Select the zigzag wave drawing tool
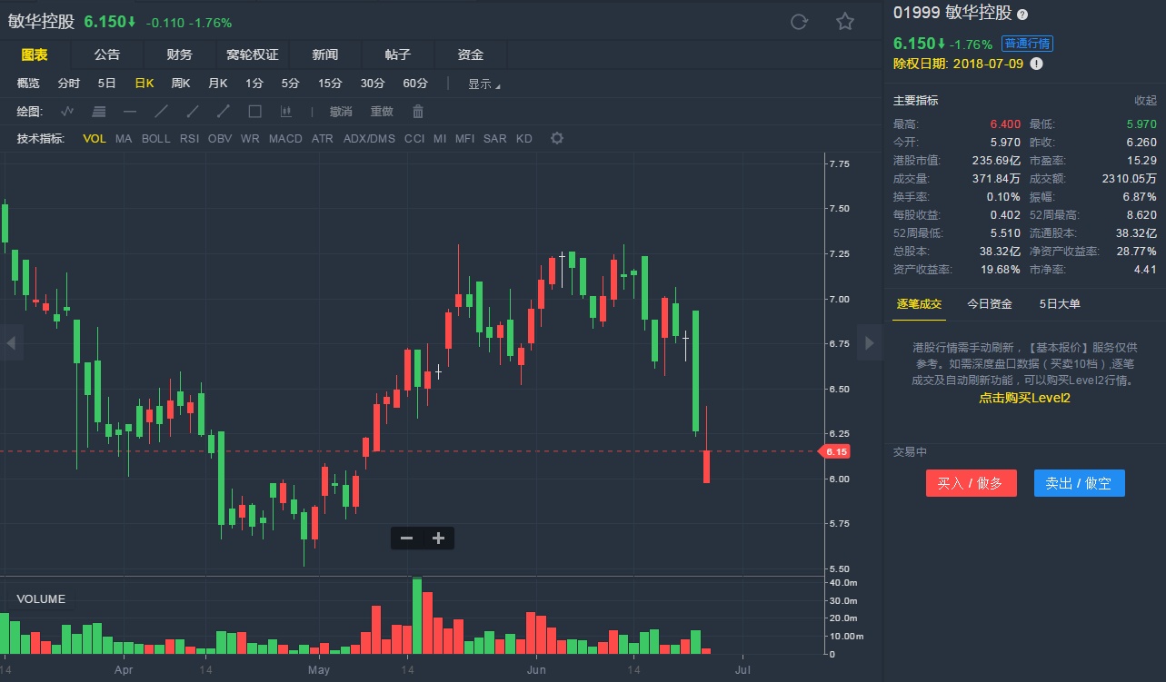This screenshot has height=682, width=1166. coord(67,112)
